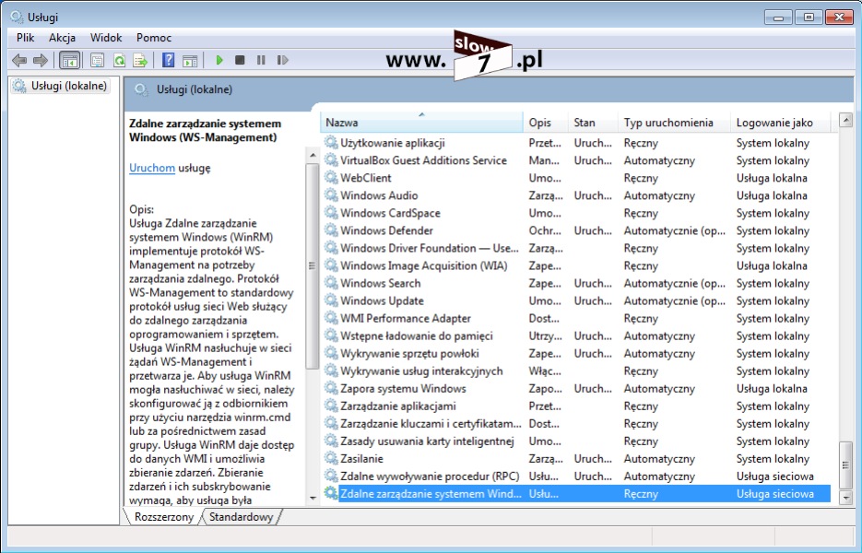Open Help with the question mark icon

168,60
